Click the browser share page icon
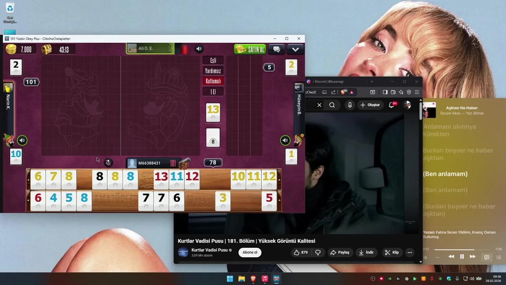This screenshot has width=506, height=285. point(333,92)
